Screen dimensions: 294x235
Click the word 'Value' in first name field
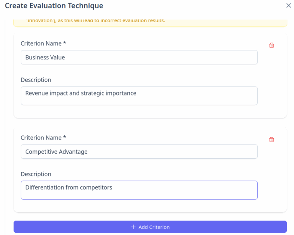pos(57,58)
